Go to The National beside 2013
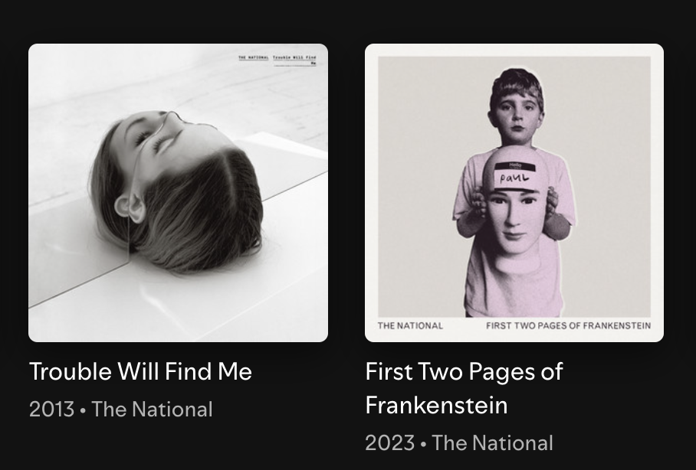This screenshot has width=696, height=470. tap(152, 410)
